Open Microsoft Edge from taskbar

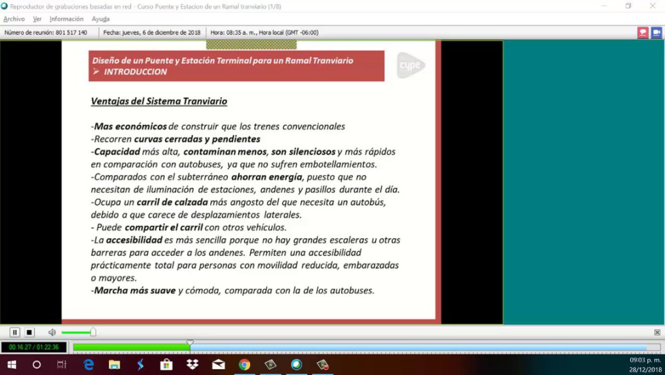coord(88,364)
